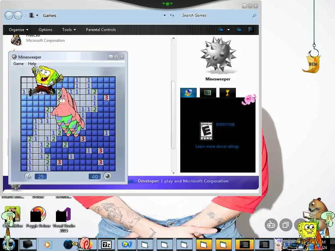335x251 pixels.
Task: Open the Game menu in Minesweeper
Action: click(x=19, y=64)
